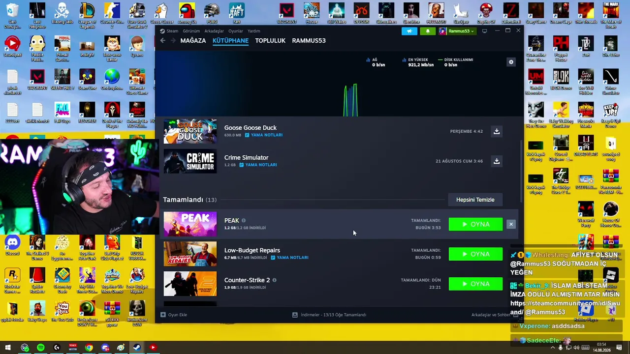630x354 pixels.
Task: Go to TOPLULUK tab
Action: (x=270, y=40)
